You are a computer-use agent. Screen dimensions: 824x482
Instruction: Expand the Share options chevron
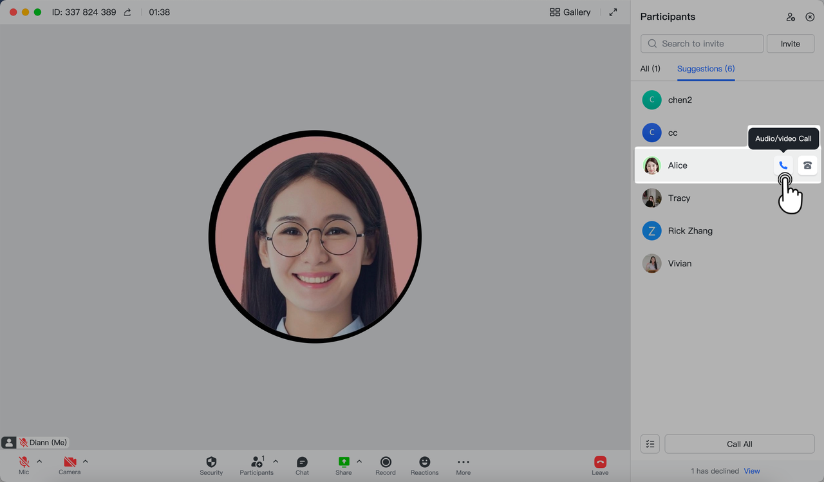click(359, 461)
